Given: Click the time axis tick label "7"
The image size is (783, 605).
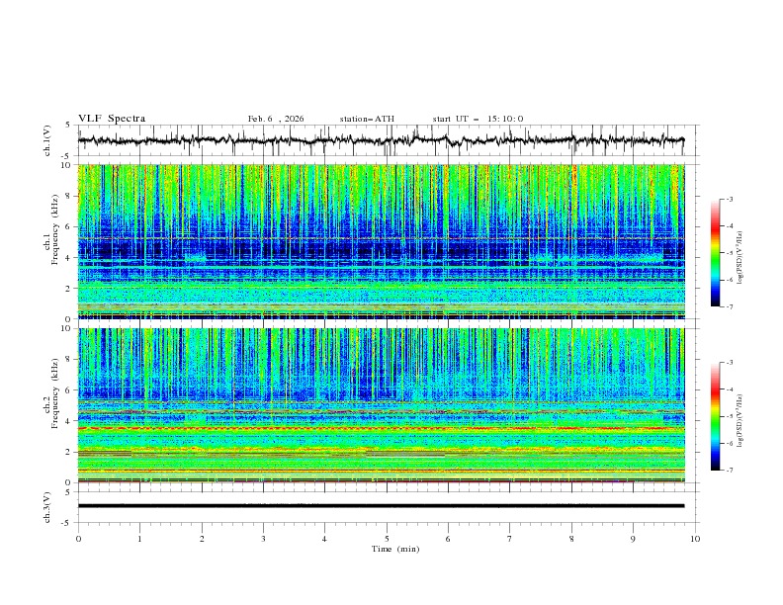Looking at the screenshot, I should [x=510, y=539].
